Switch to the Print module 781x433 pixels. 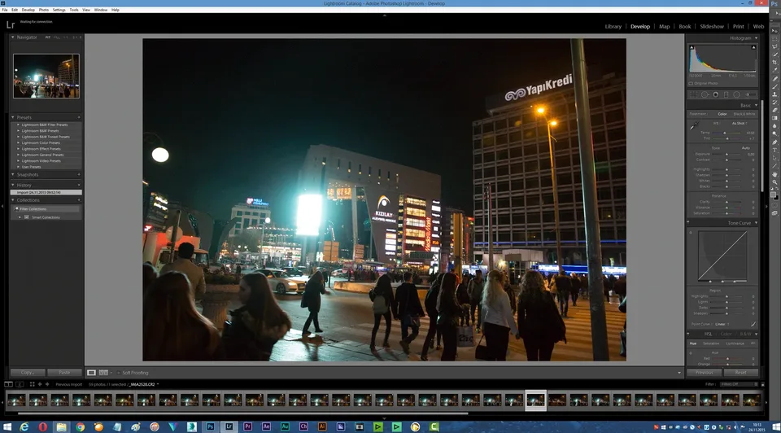(x=738, y=26)
